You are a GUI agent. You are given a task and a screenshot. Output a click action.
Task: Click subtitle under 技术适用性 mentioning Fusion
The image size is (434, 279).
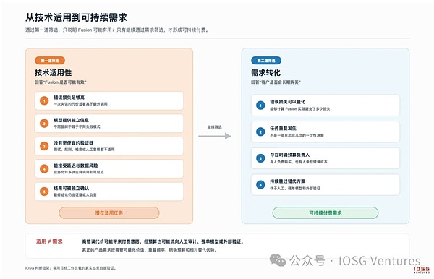61,82
